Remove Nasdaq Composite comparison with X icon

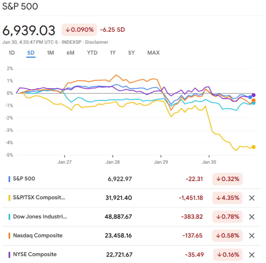click(x=251, y=235)
